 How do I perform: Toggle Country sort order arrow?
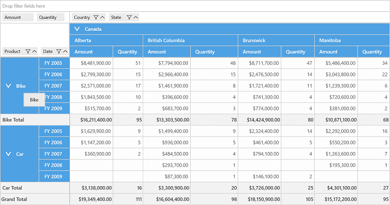[x=102, y=17]
